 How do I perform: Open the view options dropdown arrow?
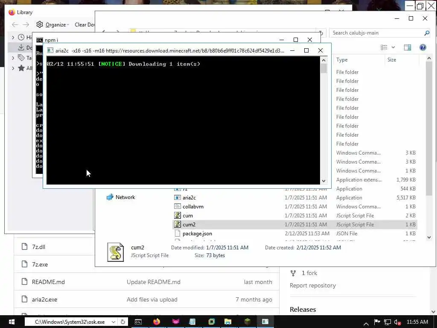(x=393, y=47)
